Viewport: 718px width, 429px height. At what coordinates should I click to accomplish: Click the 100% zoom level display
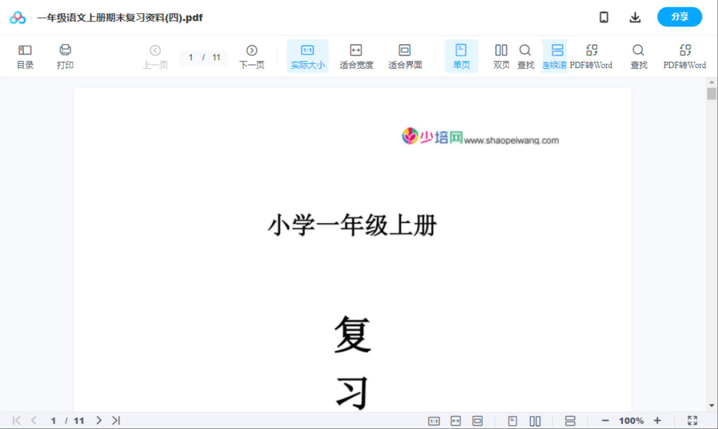point(631,420)
